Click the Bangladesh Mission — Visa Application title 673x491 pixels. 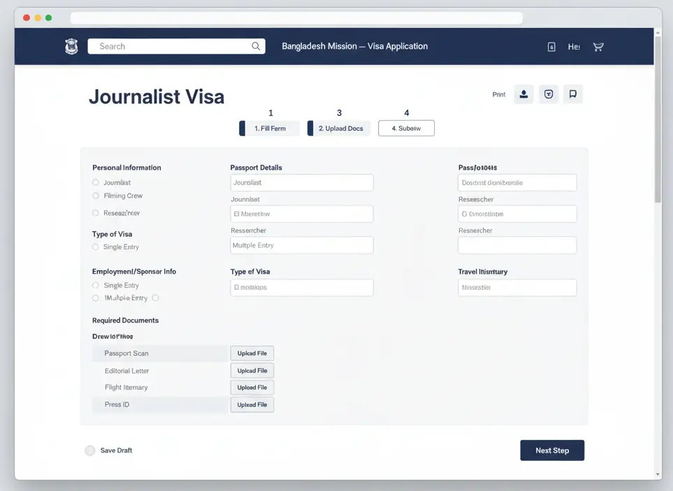(x=354, y=46)
